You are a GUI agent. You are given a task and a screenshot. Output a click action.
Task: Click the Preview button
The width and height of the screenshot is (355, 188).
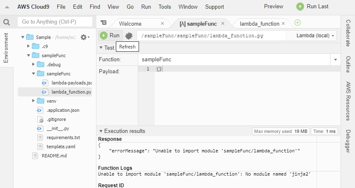(273, 6)
